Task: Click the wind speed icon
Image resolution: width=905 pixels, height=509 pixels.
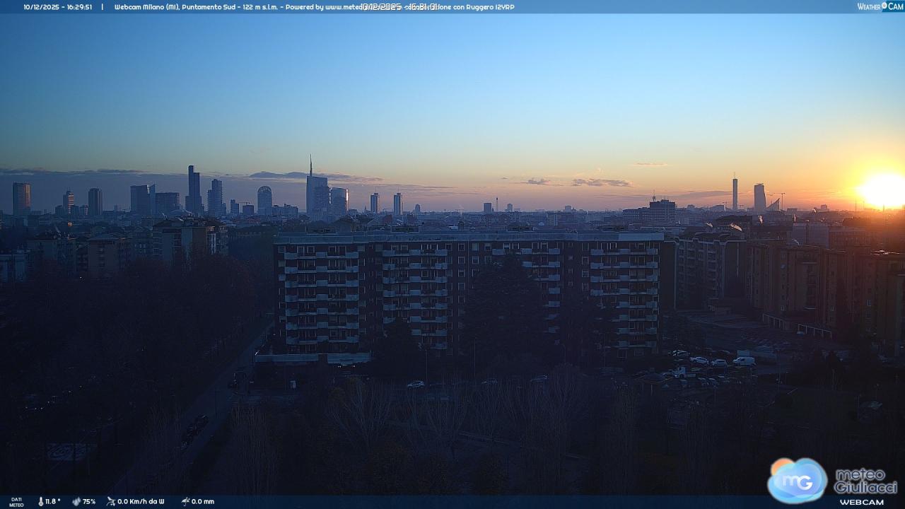Action: coord(111,501)
